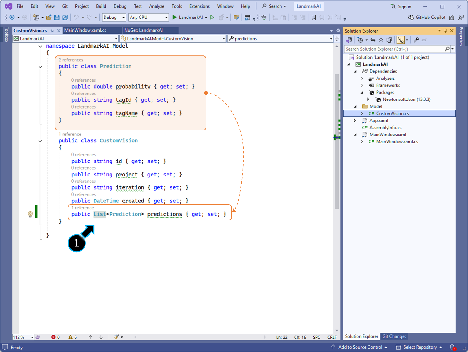
Task: Click the Search Solution Explorer input field
Action: [394, 49]
